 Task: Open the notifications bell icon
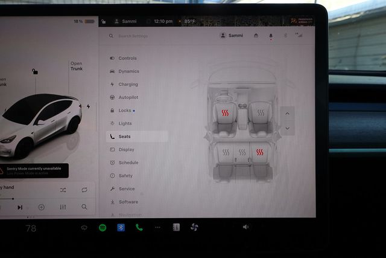(x=271, y=36)
